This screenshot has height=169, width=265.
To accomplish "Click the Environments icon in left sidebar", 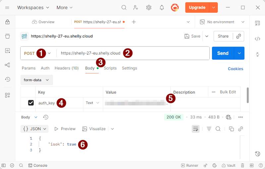I will tap(7, 50).
